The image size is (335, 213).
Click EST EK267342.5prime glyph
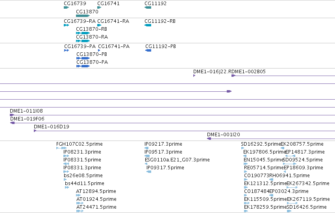tap(292, 187)
